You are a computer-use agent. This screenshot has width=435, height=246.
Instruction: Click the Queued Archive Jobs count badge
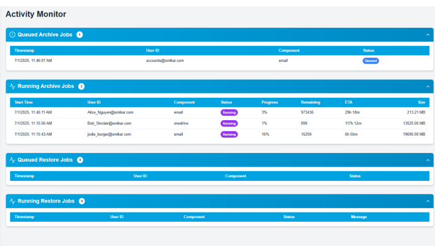coord(80,35)
